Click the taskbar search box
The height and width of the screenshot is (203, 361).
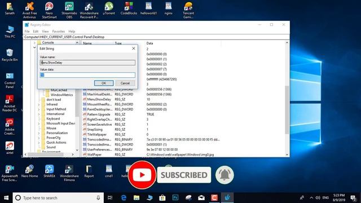coord(58,198)
